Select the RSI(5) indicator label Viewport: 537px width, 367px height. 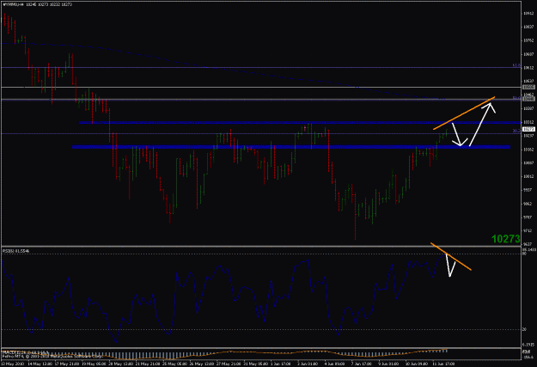pyautogui.click(x=16, y=251)
